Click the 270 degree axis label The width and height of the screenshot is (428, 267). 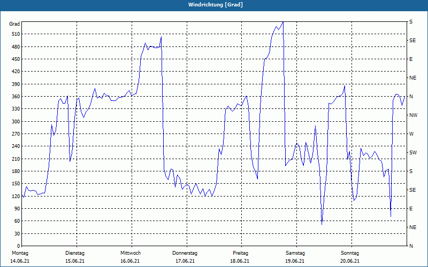pyautogui.click(x=17, y=134)
